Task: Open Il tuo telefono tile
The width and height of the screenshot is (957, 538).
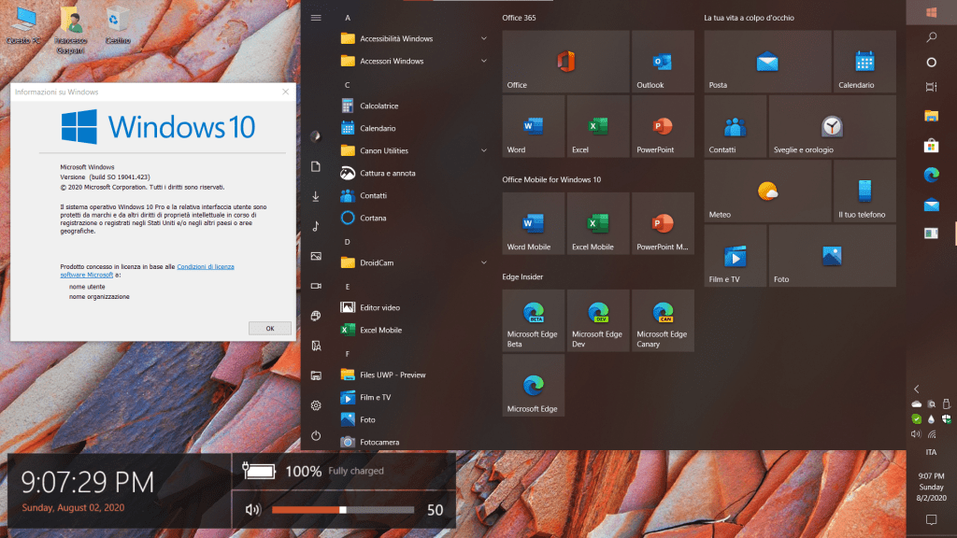Action: (864, 191)
